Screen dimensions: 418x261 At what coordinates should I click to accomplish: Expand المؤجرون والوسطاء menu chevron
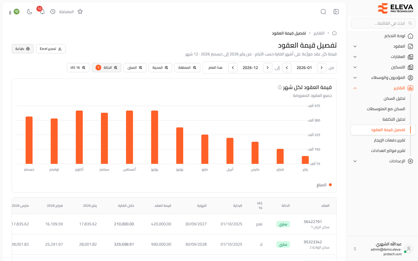coord(355,78)
